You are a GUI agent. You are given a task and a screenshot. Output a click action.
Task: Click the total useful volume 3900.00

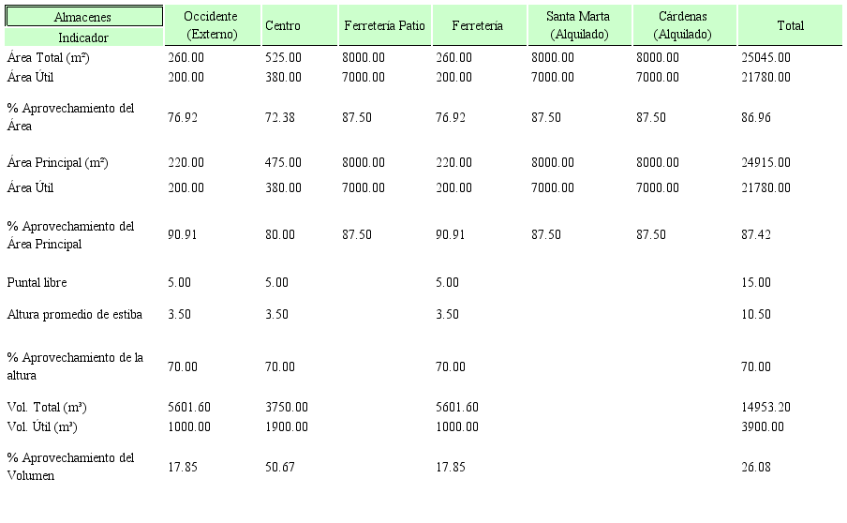[x=762, y=426]
